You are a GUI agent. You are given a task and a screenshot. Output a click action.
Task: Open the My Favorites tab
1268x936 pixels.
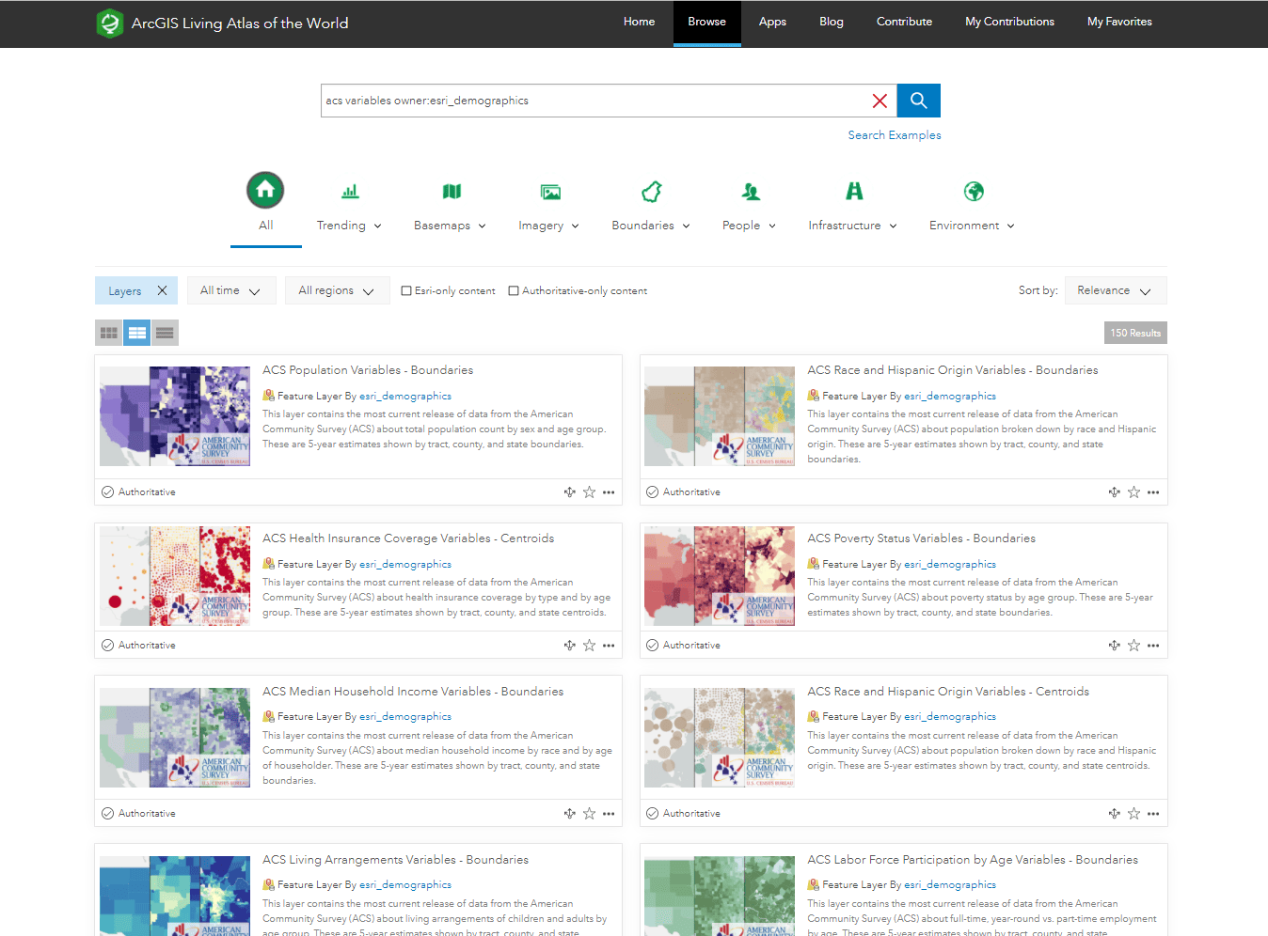(1119, 23)
